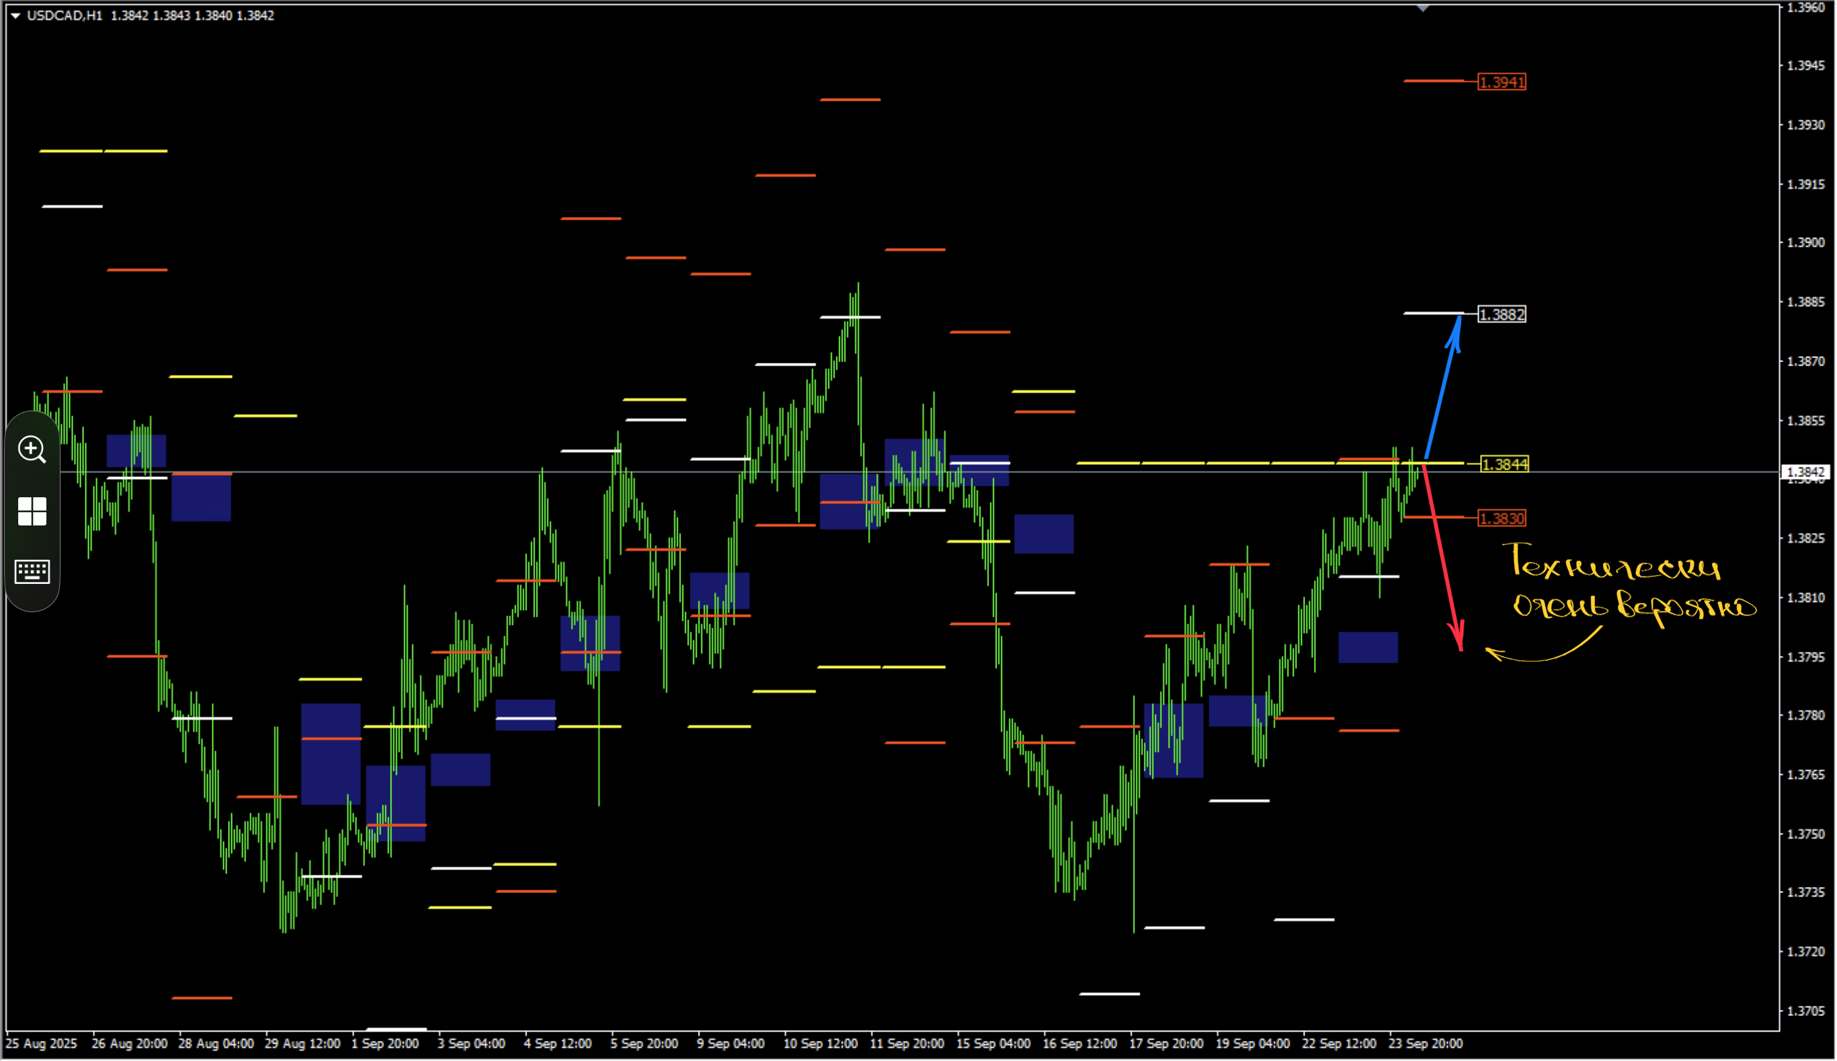Click the zoom-in magnifier icon
This screenshot has height=1061, width=1837.
click(x=32, y=450)
